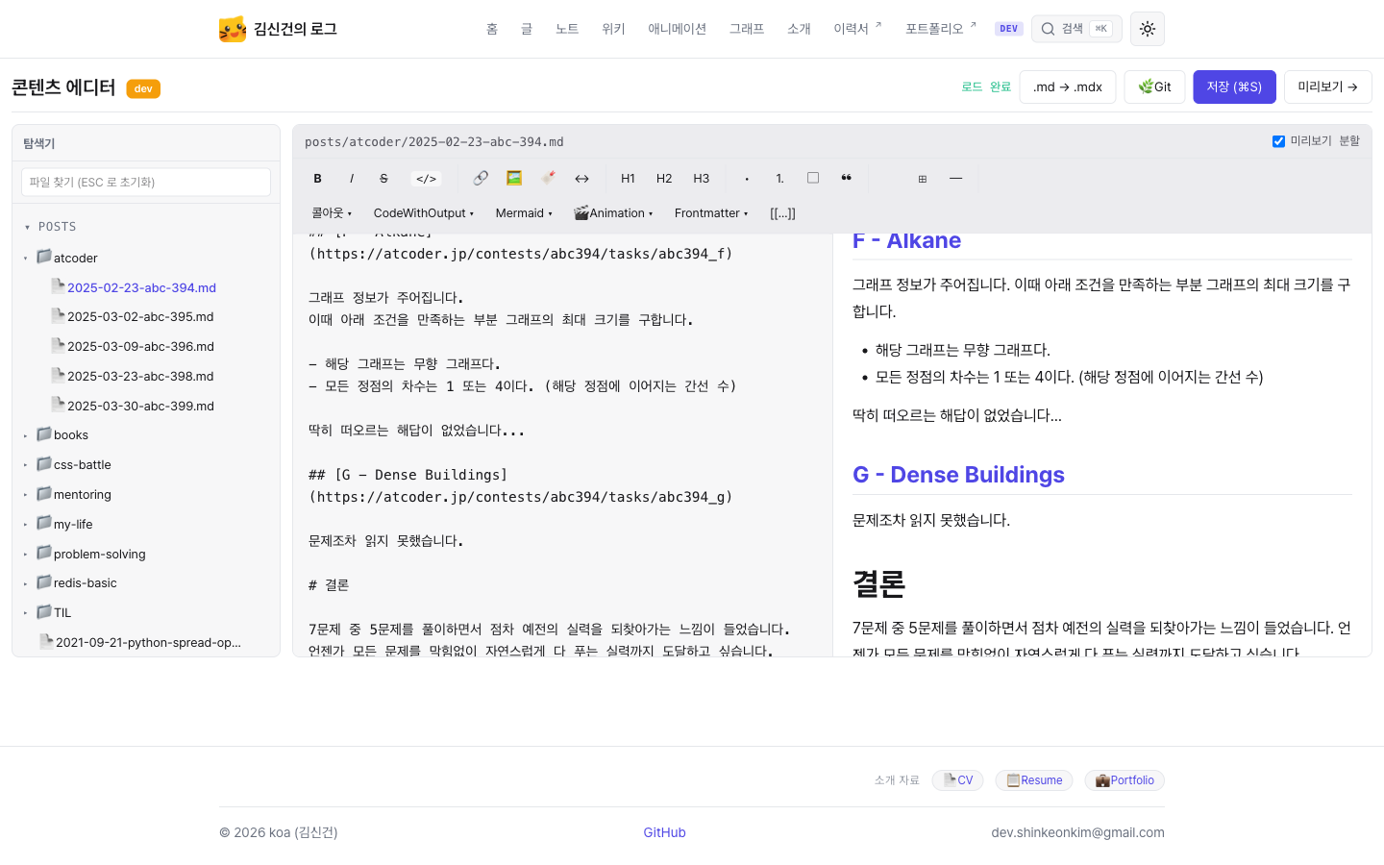Open 그래프 navigation item
Viewport: 1384px width, 865px height.
pos(747,29)
